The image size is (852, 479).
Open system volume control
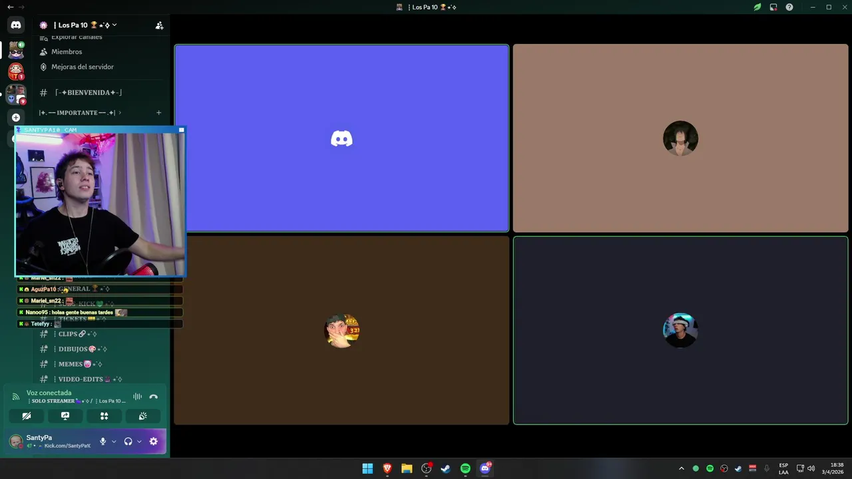[x=811, y=468]
